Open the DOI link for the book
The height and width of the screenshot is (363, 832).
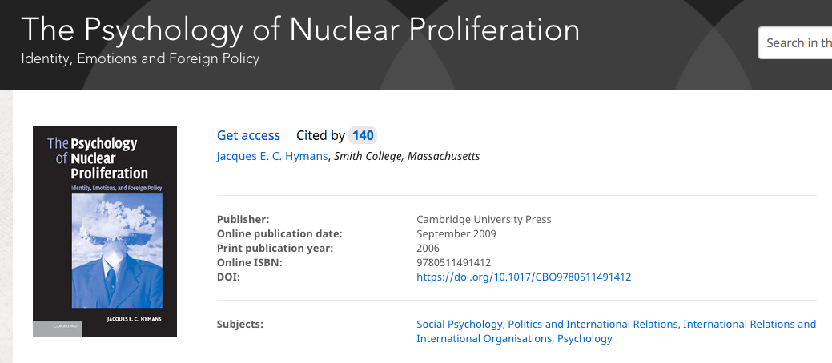[x=524, y=277]
